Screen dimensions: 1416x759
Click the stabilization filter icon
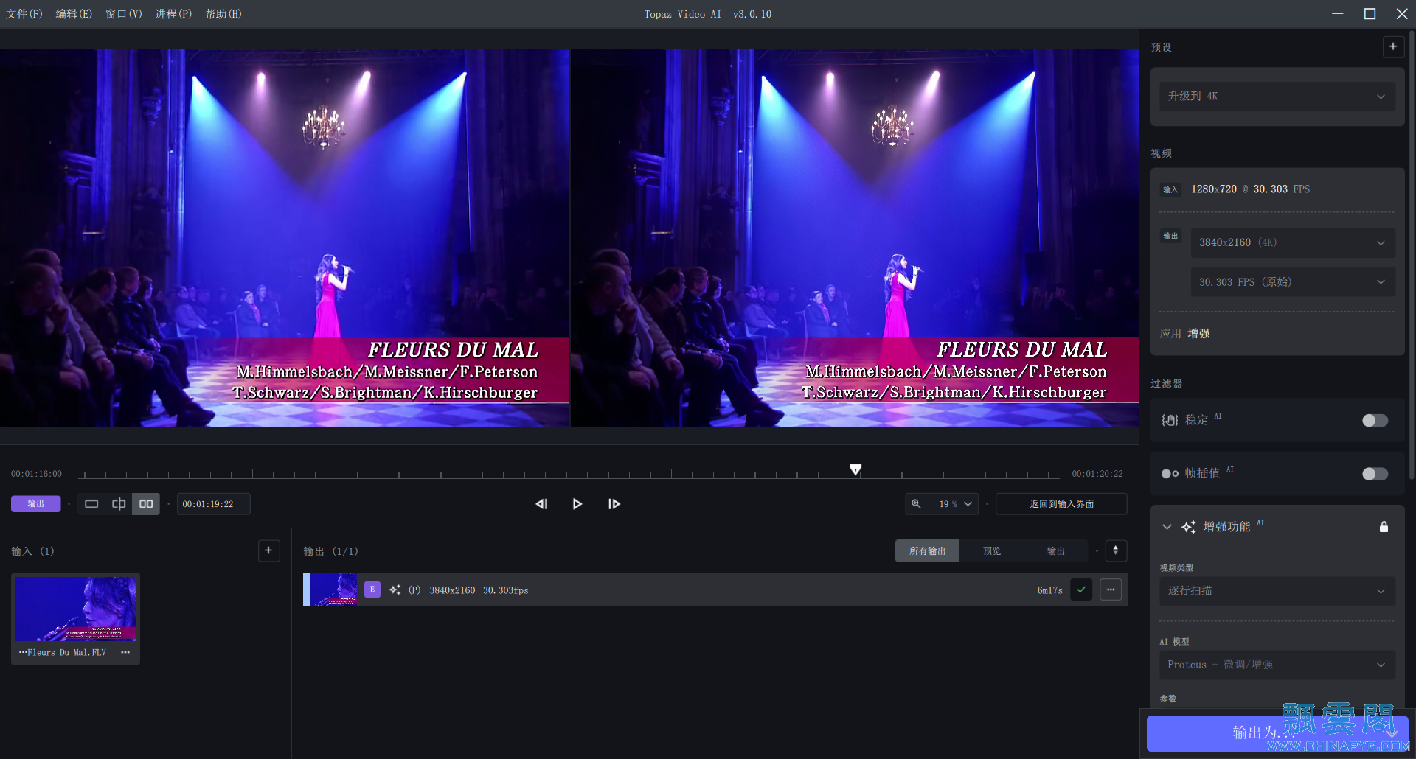point(1170,420)
